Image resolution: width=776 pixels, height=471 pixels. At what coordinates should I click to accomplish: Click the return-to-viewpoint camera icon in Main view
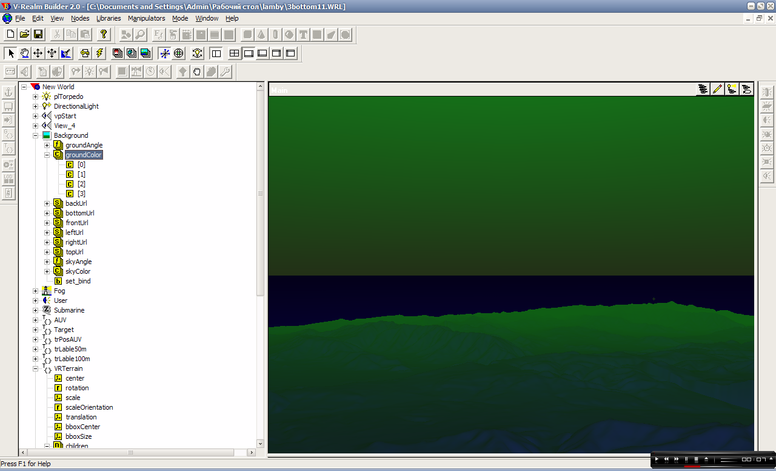click(x=746, y=89)
